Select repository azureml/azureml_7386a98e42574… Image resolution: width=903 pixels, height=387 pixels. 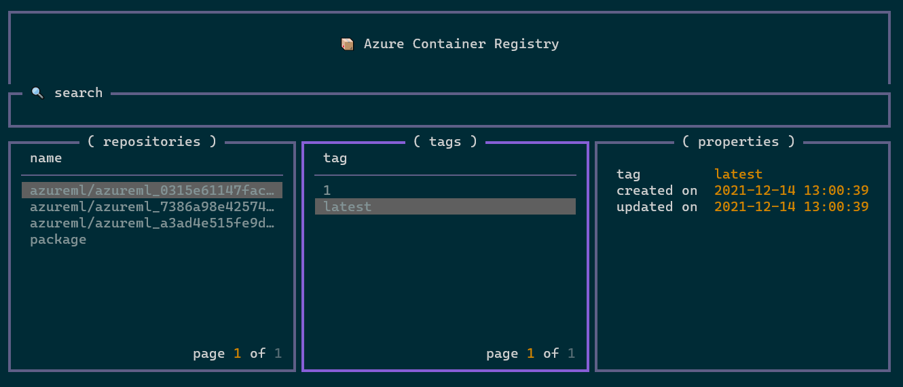(x=152, y=206)
